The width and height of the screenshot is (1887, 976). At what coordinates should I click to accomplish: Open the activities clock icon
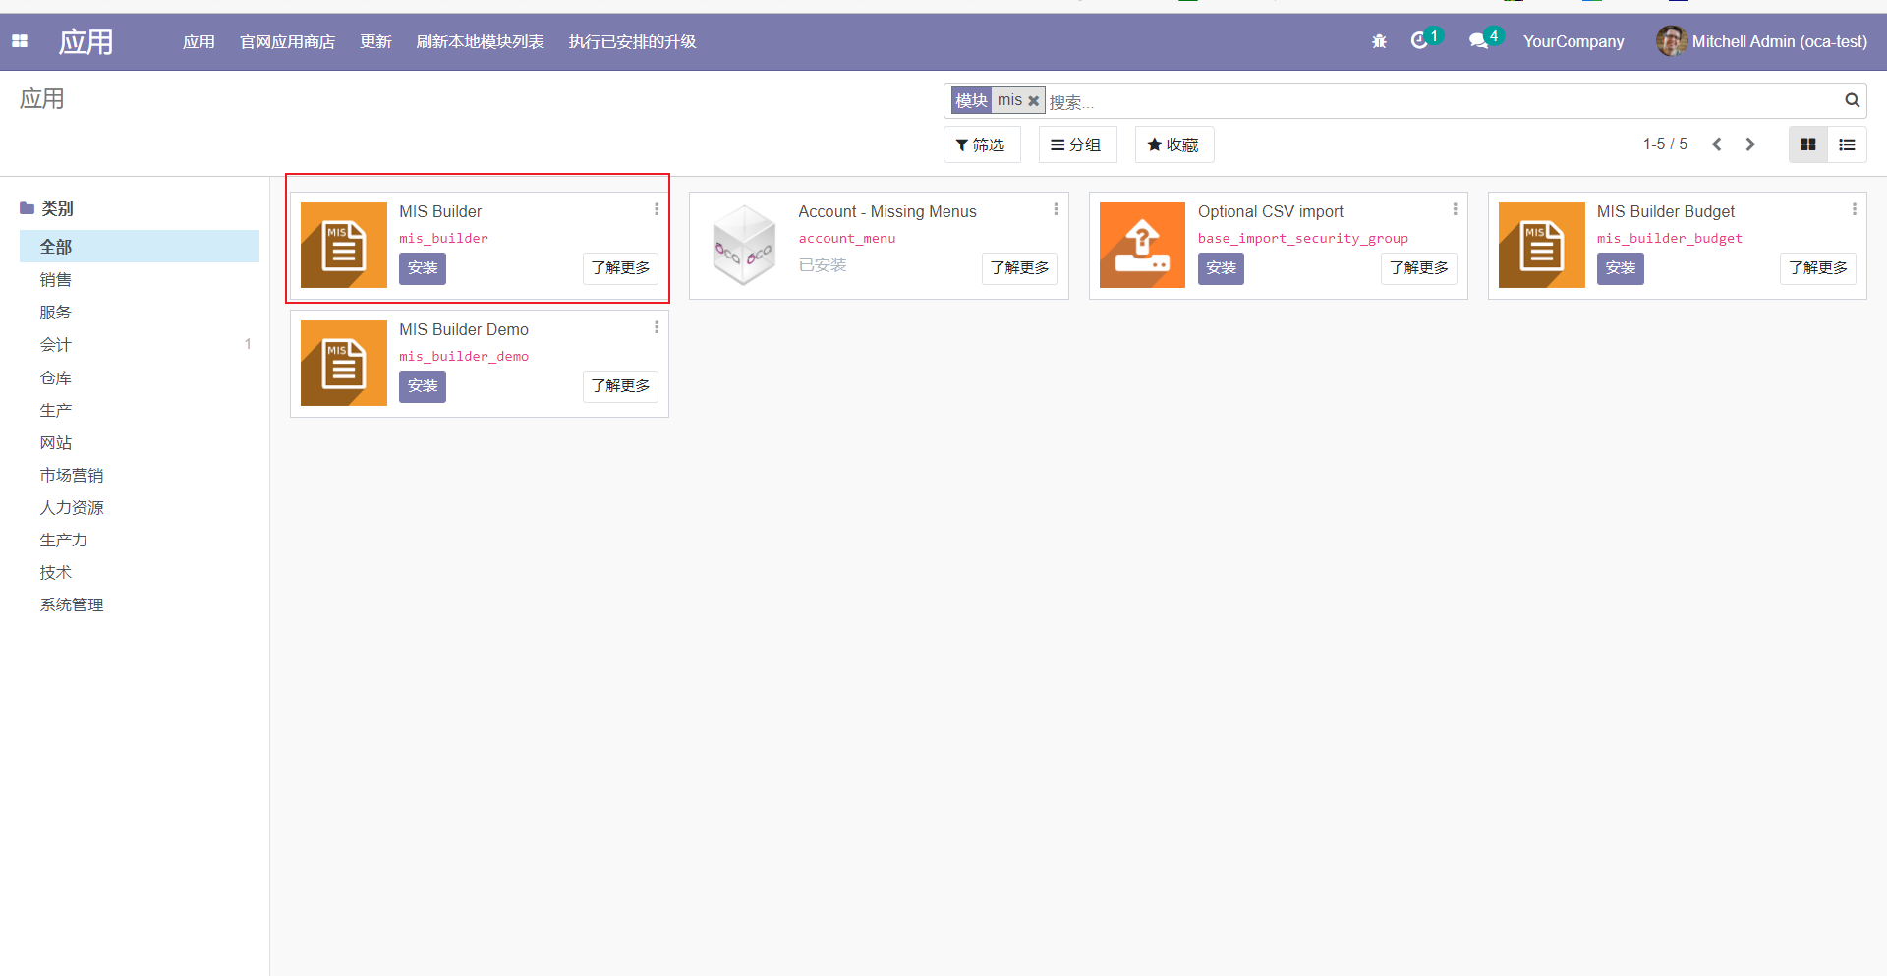(x=1418, y=41)
